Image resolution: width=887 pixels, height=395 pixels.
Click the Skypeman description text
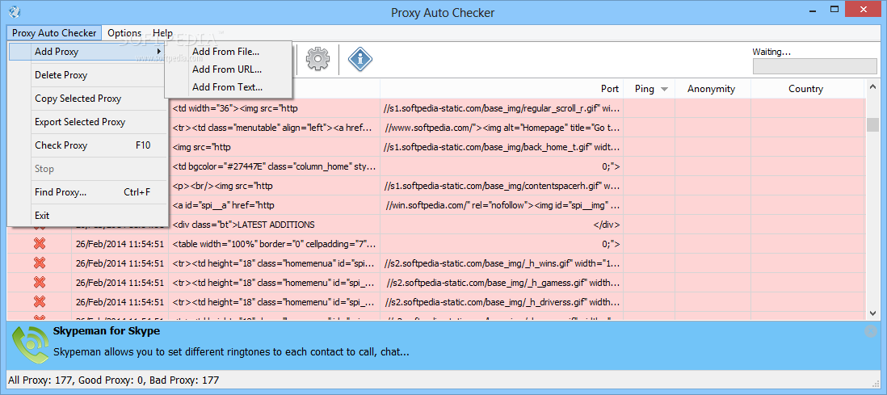(231, 352)
